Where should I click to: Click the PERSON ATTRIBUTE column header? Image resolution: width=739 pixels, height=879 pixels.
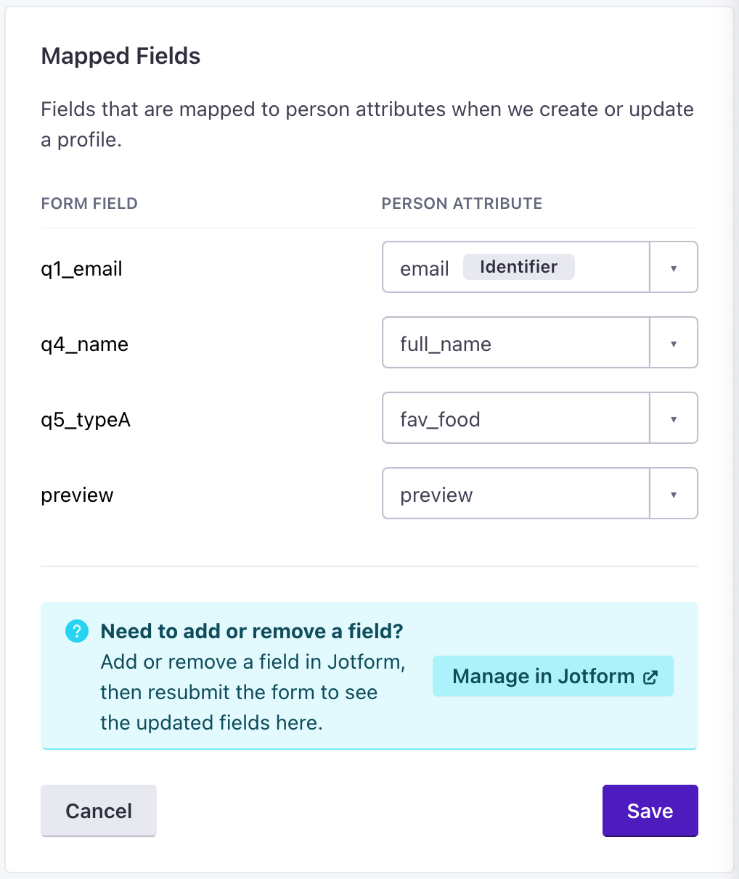pos(462,204)
